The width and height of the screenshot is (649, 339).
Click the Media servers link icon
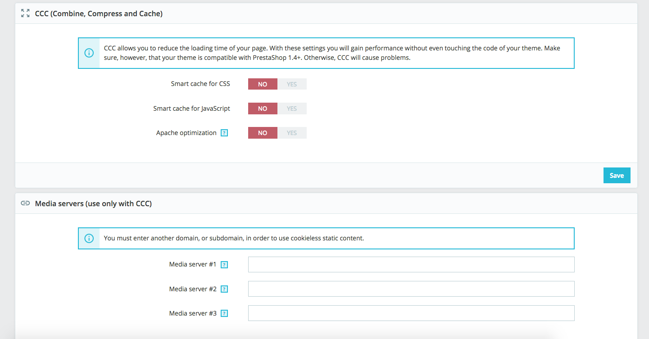click(x=25, y=203)
